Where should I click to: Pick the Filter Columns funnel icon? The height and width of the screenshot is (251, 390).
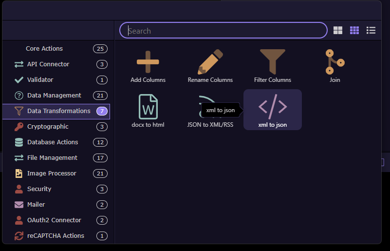click(273, 62)
